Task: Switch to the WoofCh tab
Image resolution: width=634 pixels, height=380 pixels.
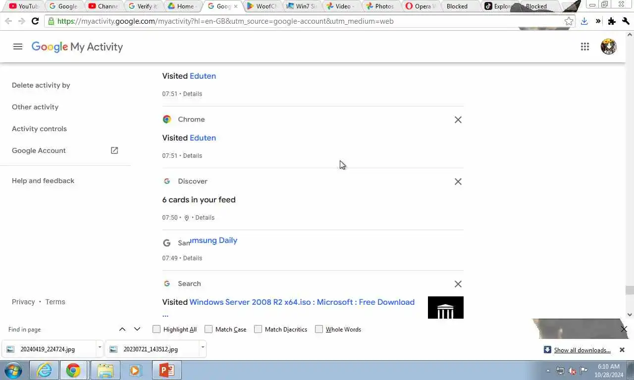Action: 261,6
